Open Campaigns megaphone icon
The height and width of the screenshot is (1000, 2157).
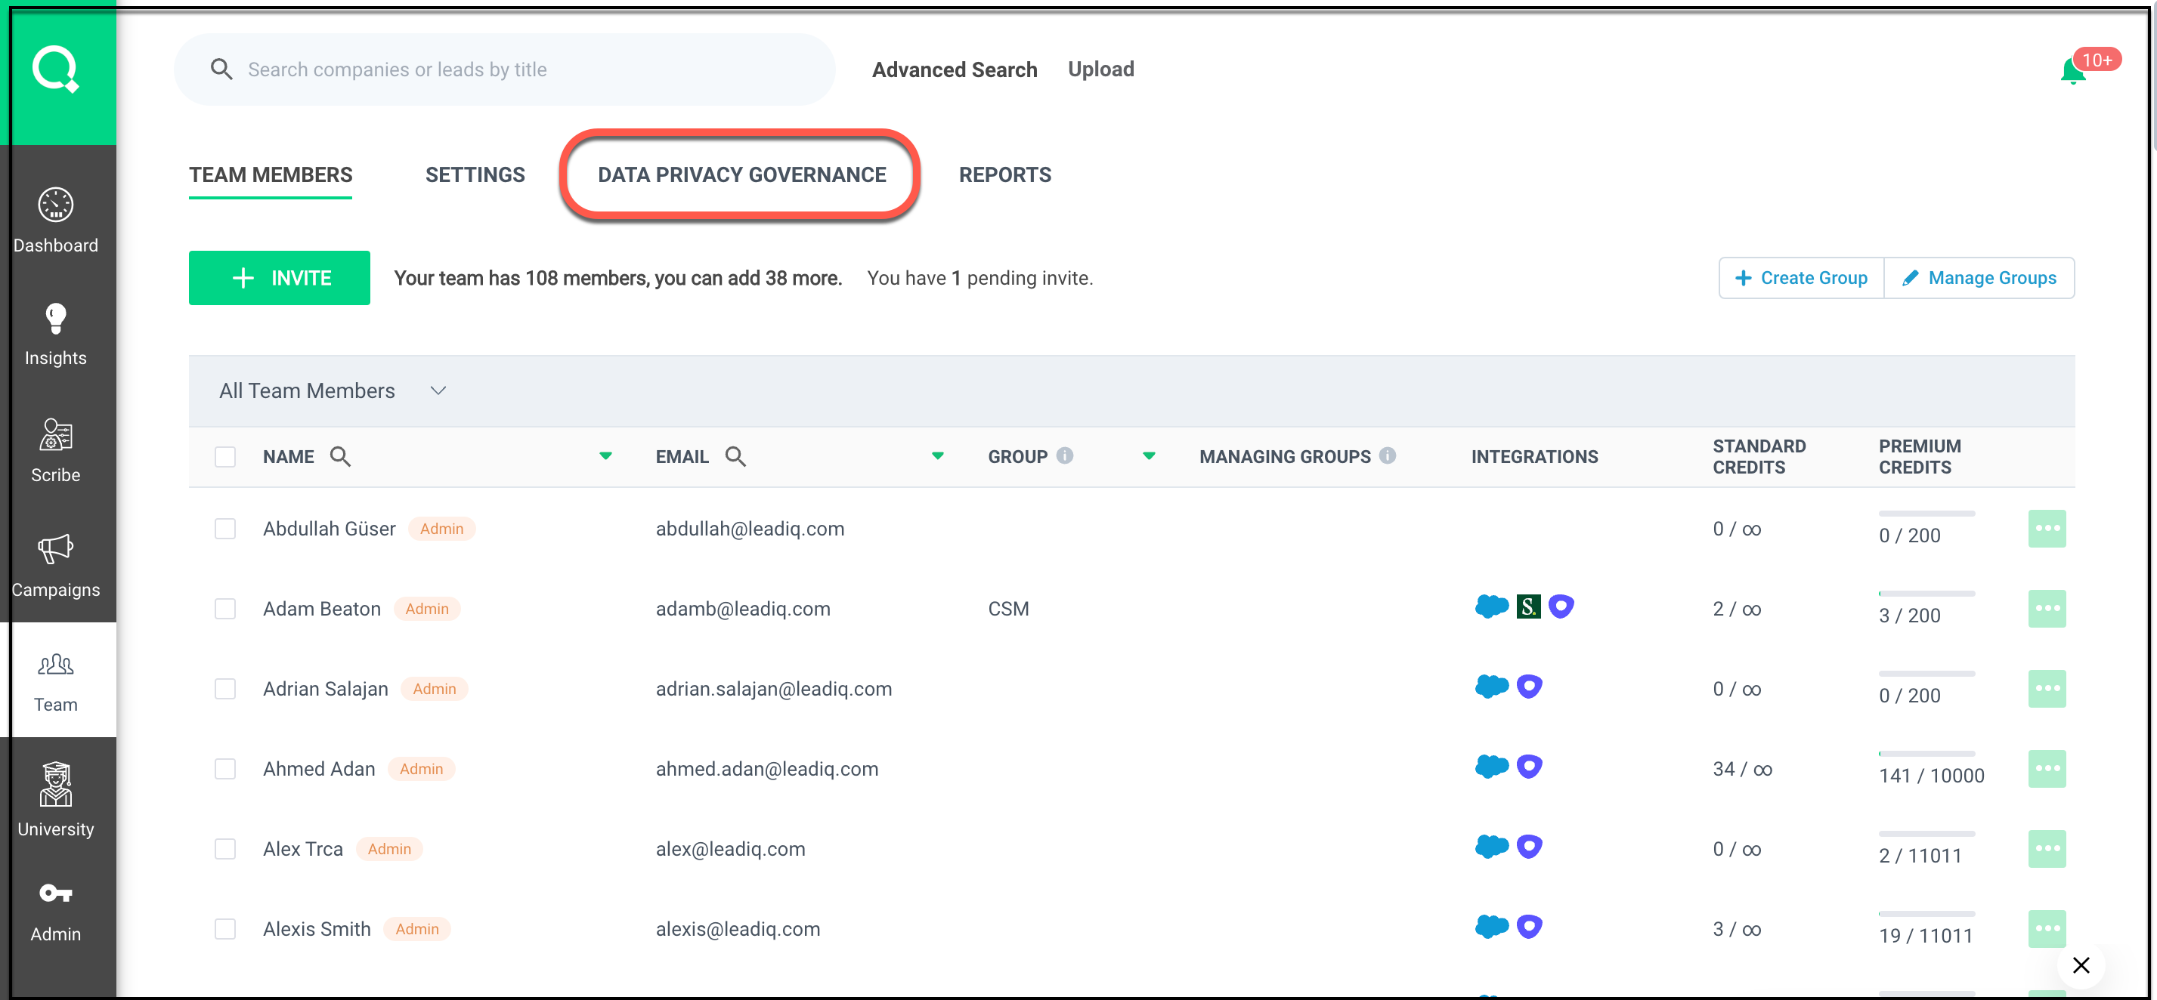pos(55,565)
